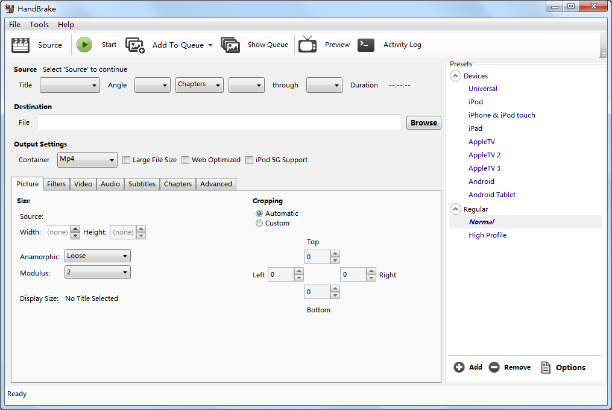
Task: Click the destination File path field
Action: point(219,122)
